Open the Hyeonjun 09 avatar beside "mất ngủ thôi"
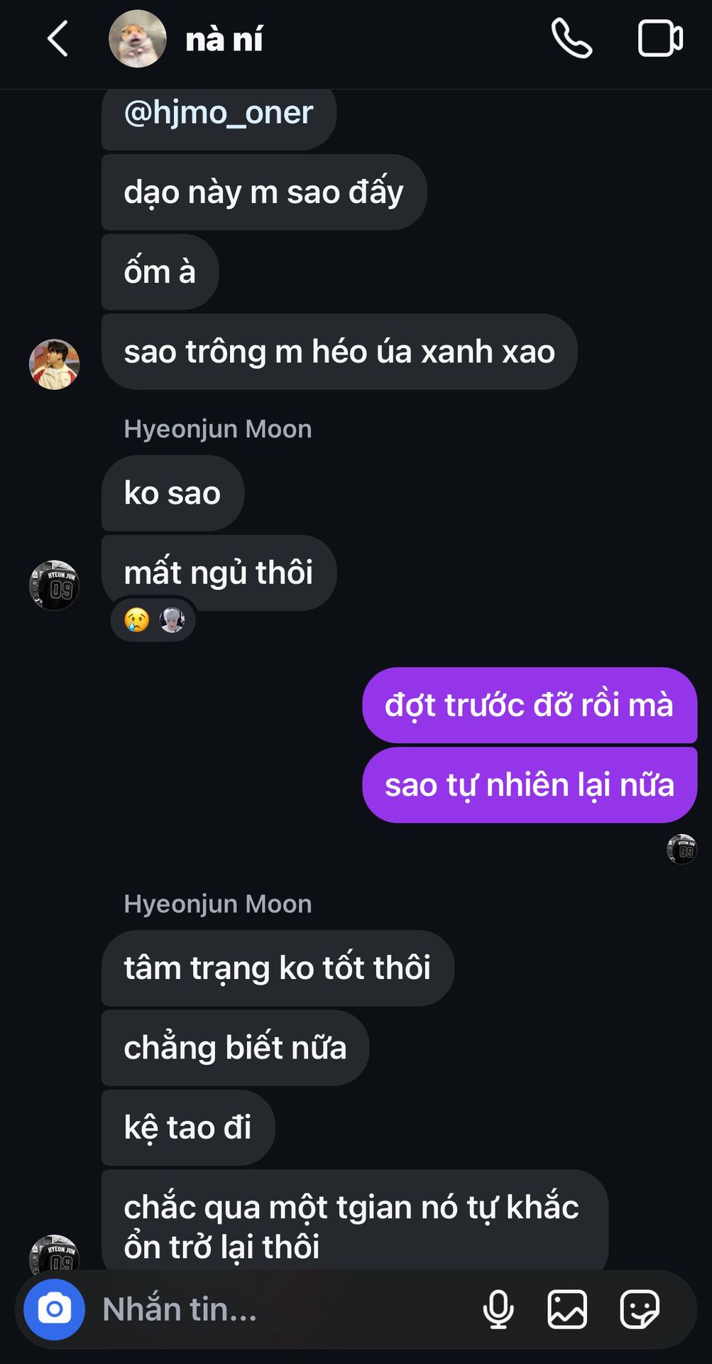 click(x=54, y=585)
